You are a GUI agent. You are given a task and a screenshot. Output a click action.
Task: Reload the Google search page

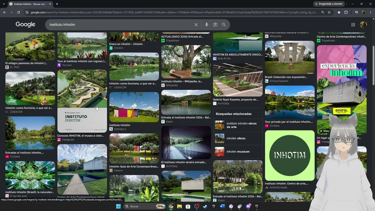(x=18, y=12)
